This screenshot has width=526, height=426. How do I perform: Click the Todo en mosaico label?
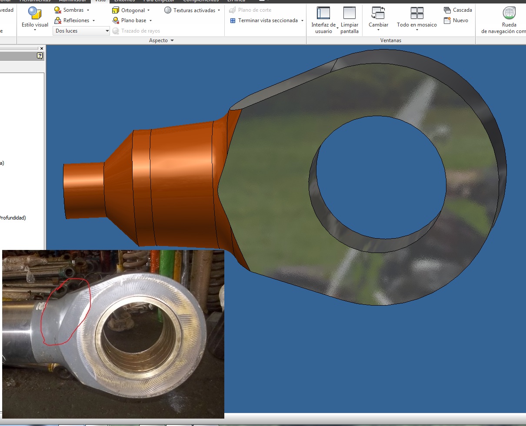417,25
